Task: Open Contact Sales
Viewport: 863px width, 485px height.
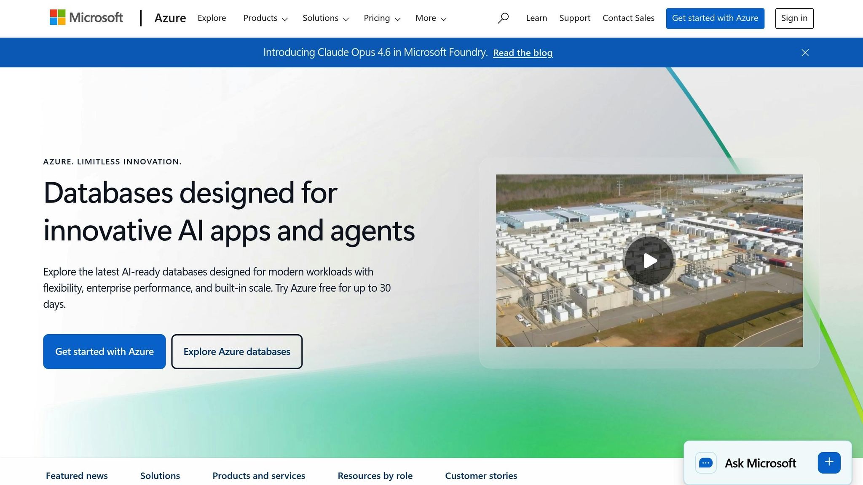Action: click(628, 18)
